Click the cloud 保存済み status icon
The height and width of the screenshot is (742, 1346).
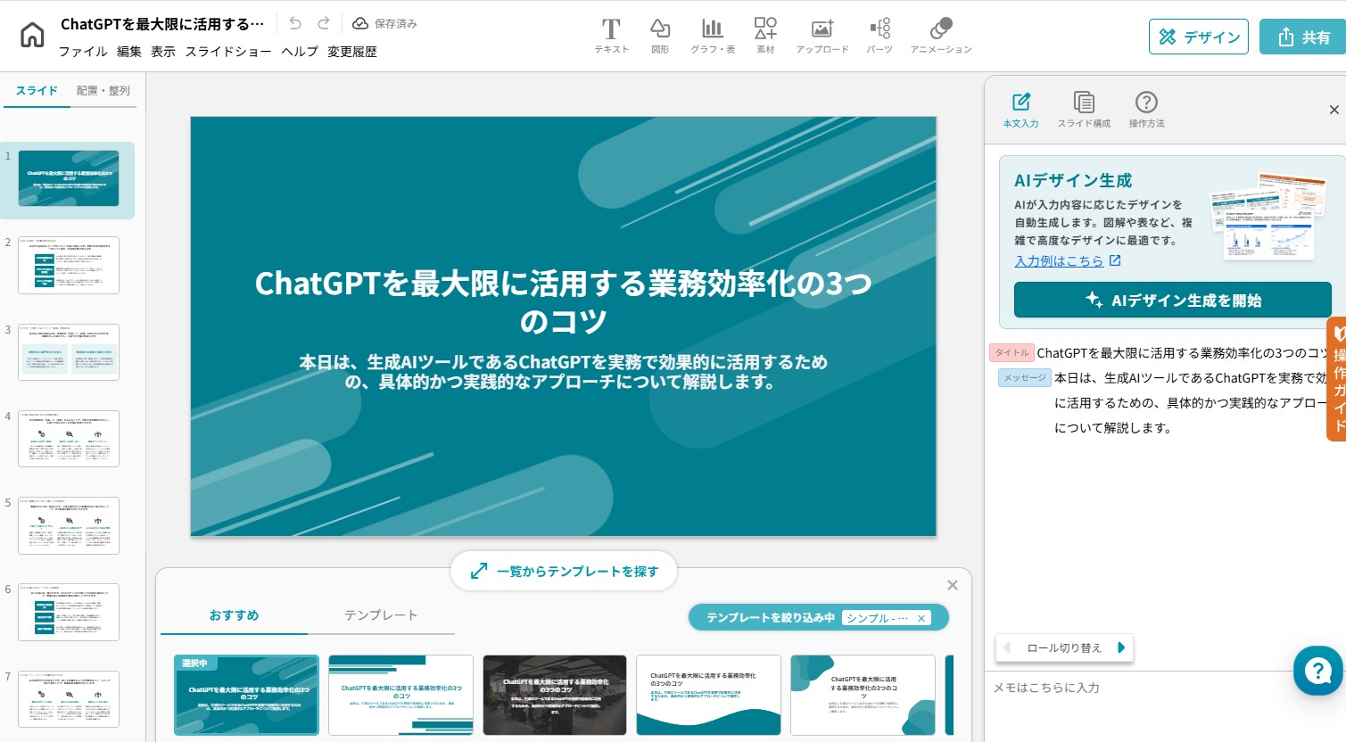(x=360, y=23)
